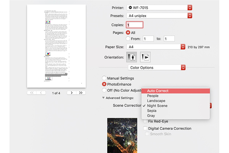Select landscape orientation icon
This screenshot has width=229, height=153.
145,57
